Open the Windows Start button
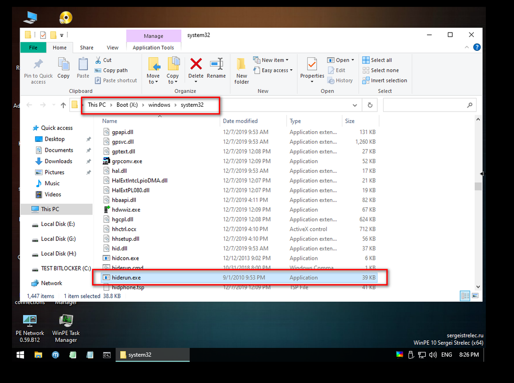This screenshot has height=383, width=514. pos(20,355)
